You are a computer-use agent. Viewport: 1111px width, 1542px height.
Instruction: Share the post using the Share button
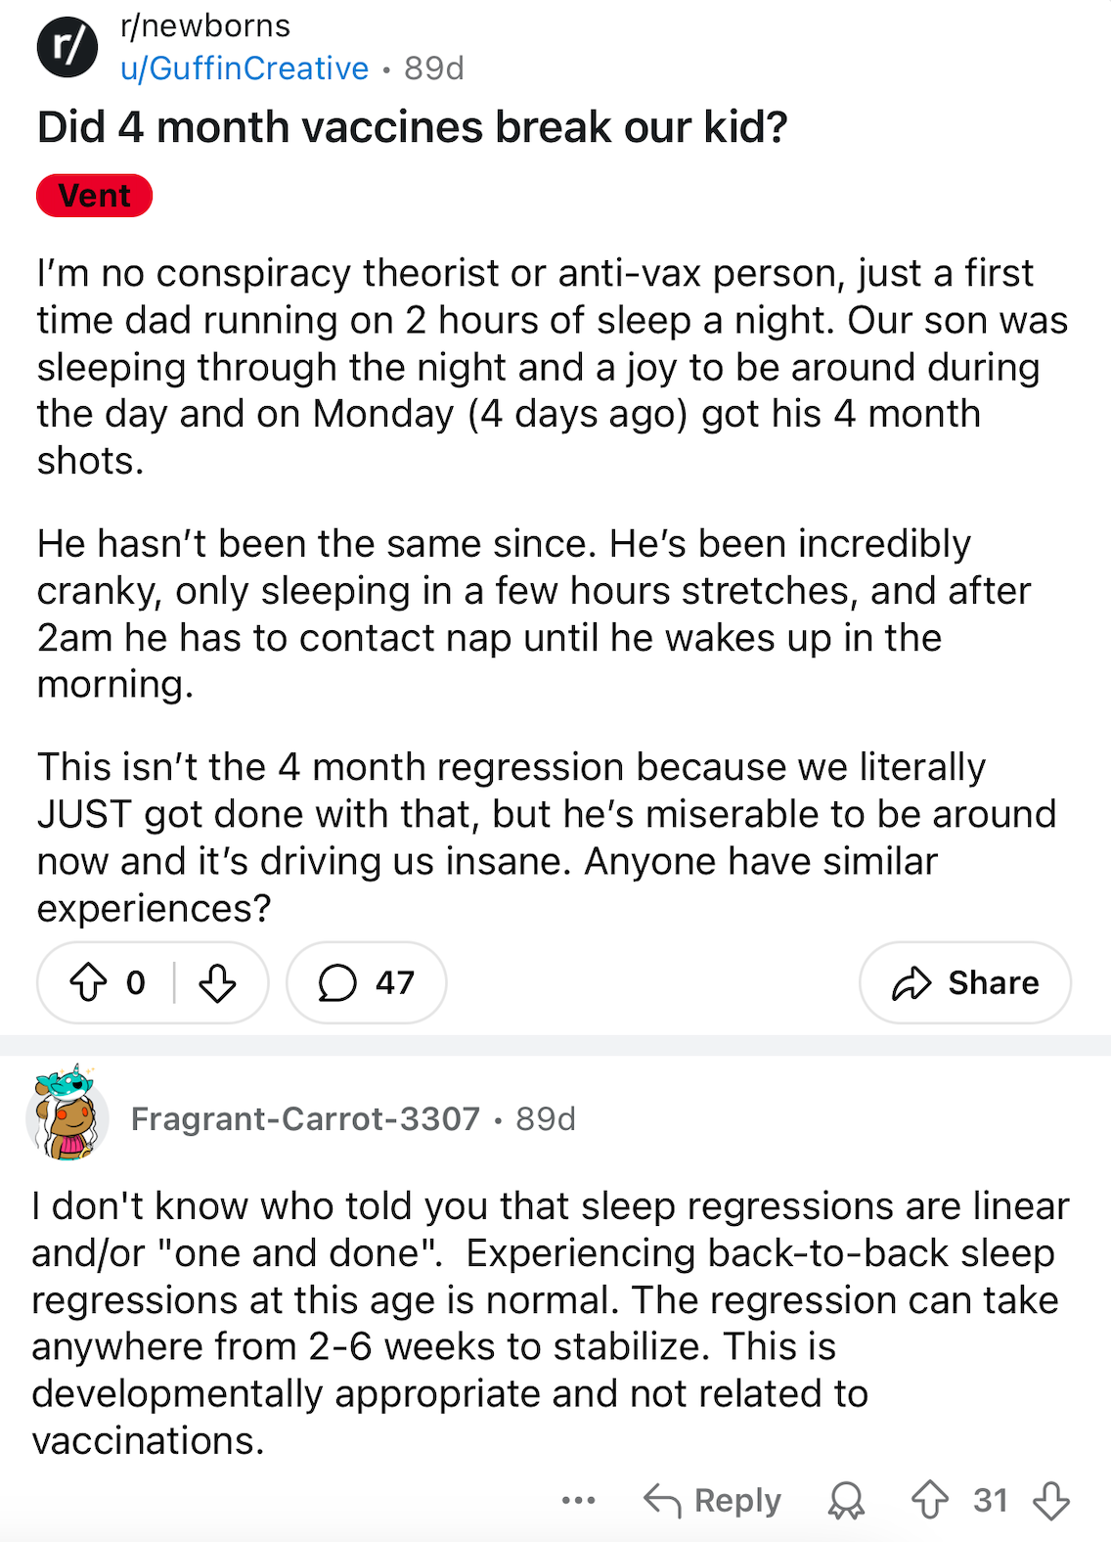pyautogui.click(x=965, y=982)
